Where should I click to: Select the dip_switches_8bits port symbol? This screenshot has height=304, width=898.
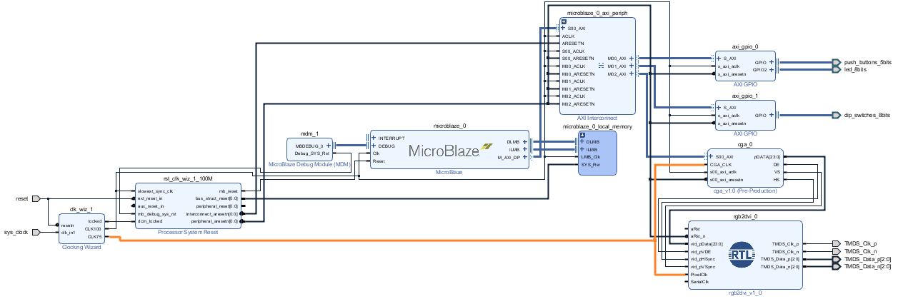coord(837,115)
